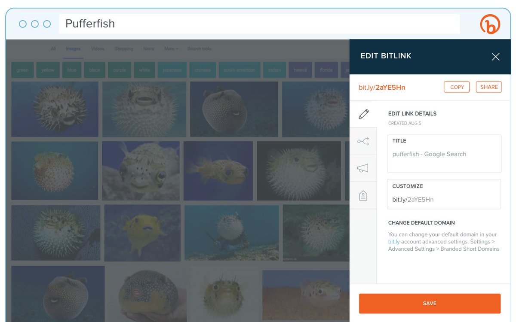Open the More search dropdown

171,49
